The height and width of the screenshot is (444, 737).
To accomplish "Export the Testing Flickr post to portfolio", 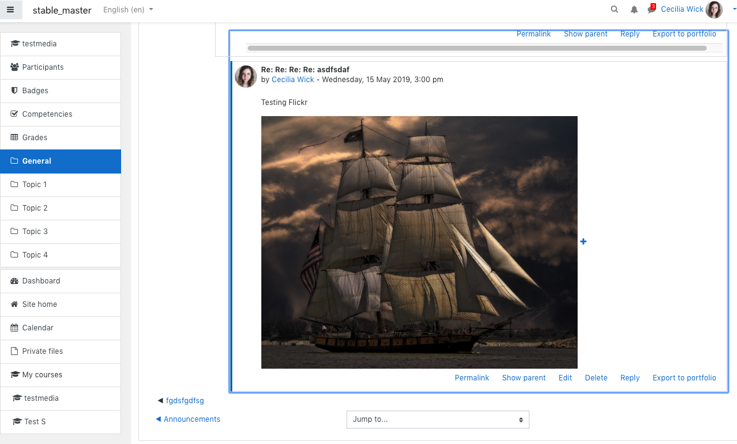I will click(x=684, y=378).
